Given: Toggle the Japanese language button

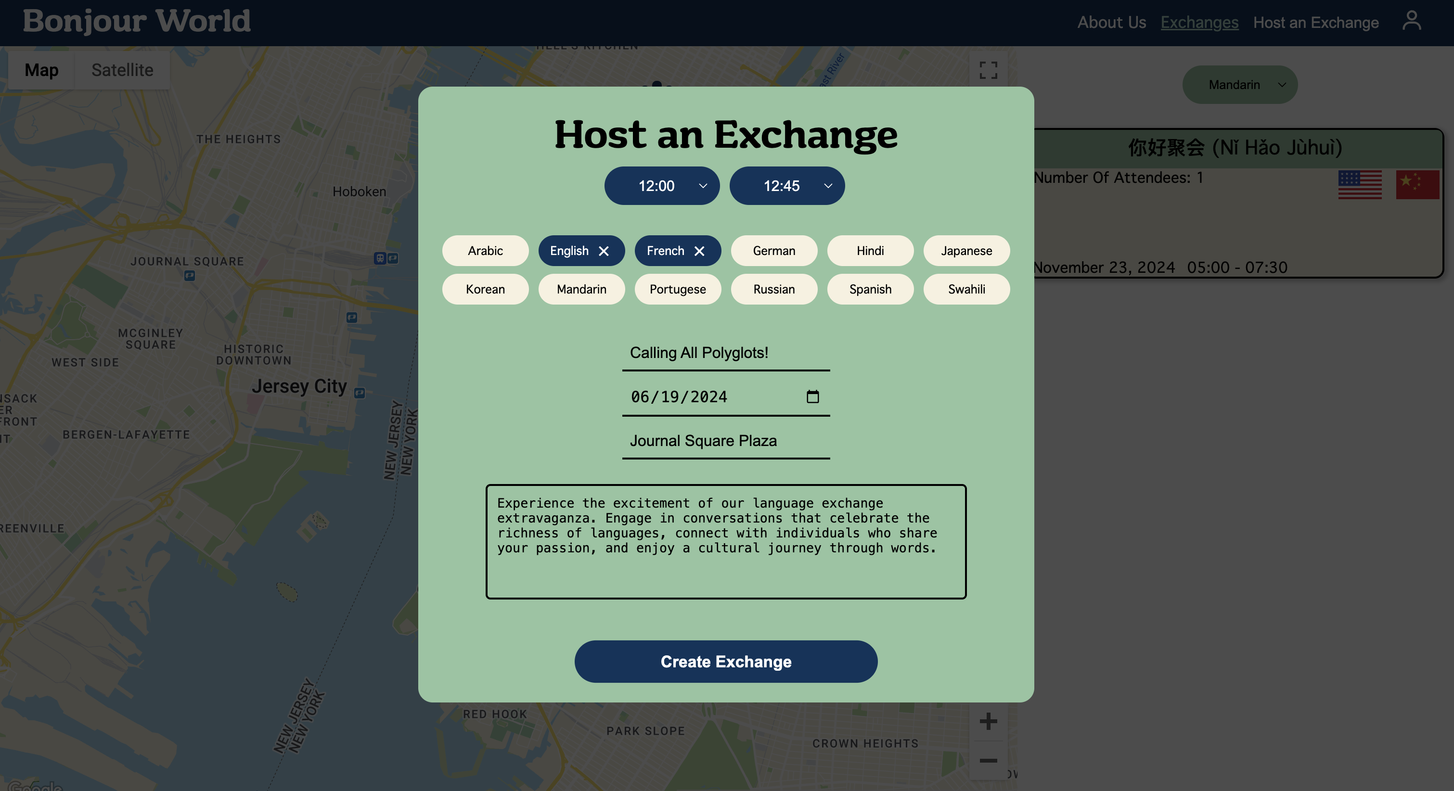Looking at the screenshot, I should (966, 250).
